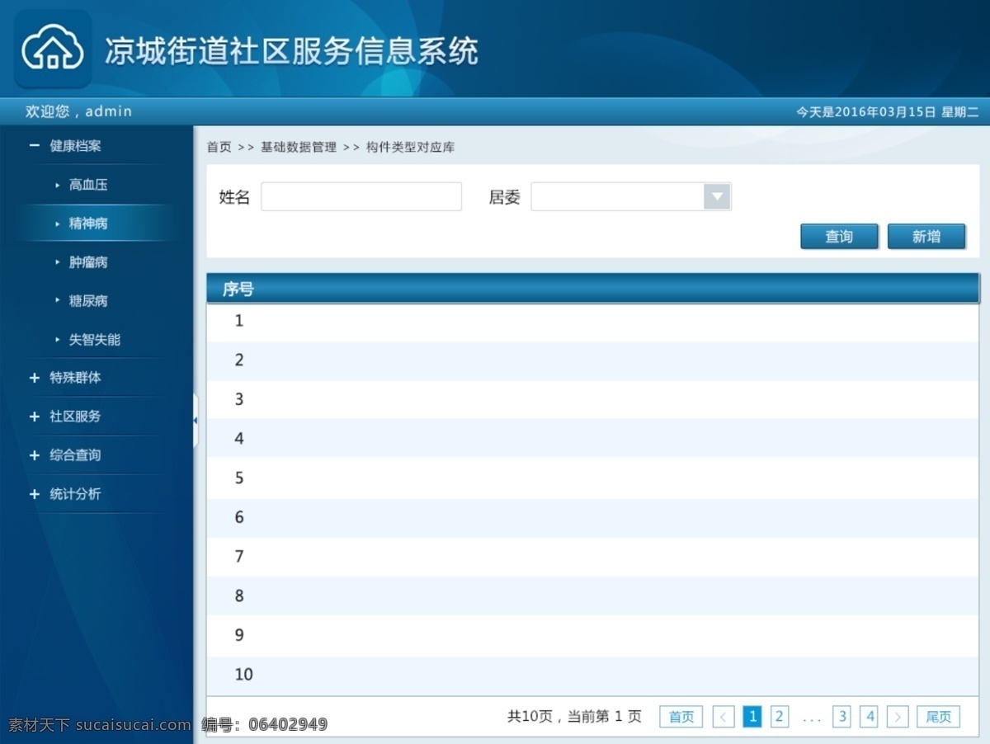The height and width of the screenshot is (744, 990).
Task: Select the 精神病 submenu item
Action: tap(88, 224)
